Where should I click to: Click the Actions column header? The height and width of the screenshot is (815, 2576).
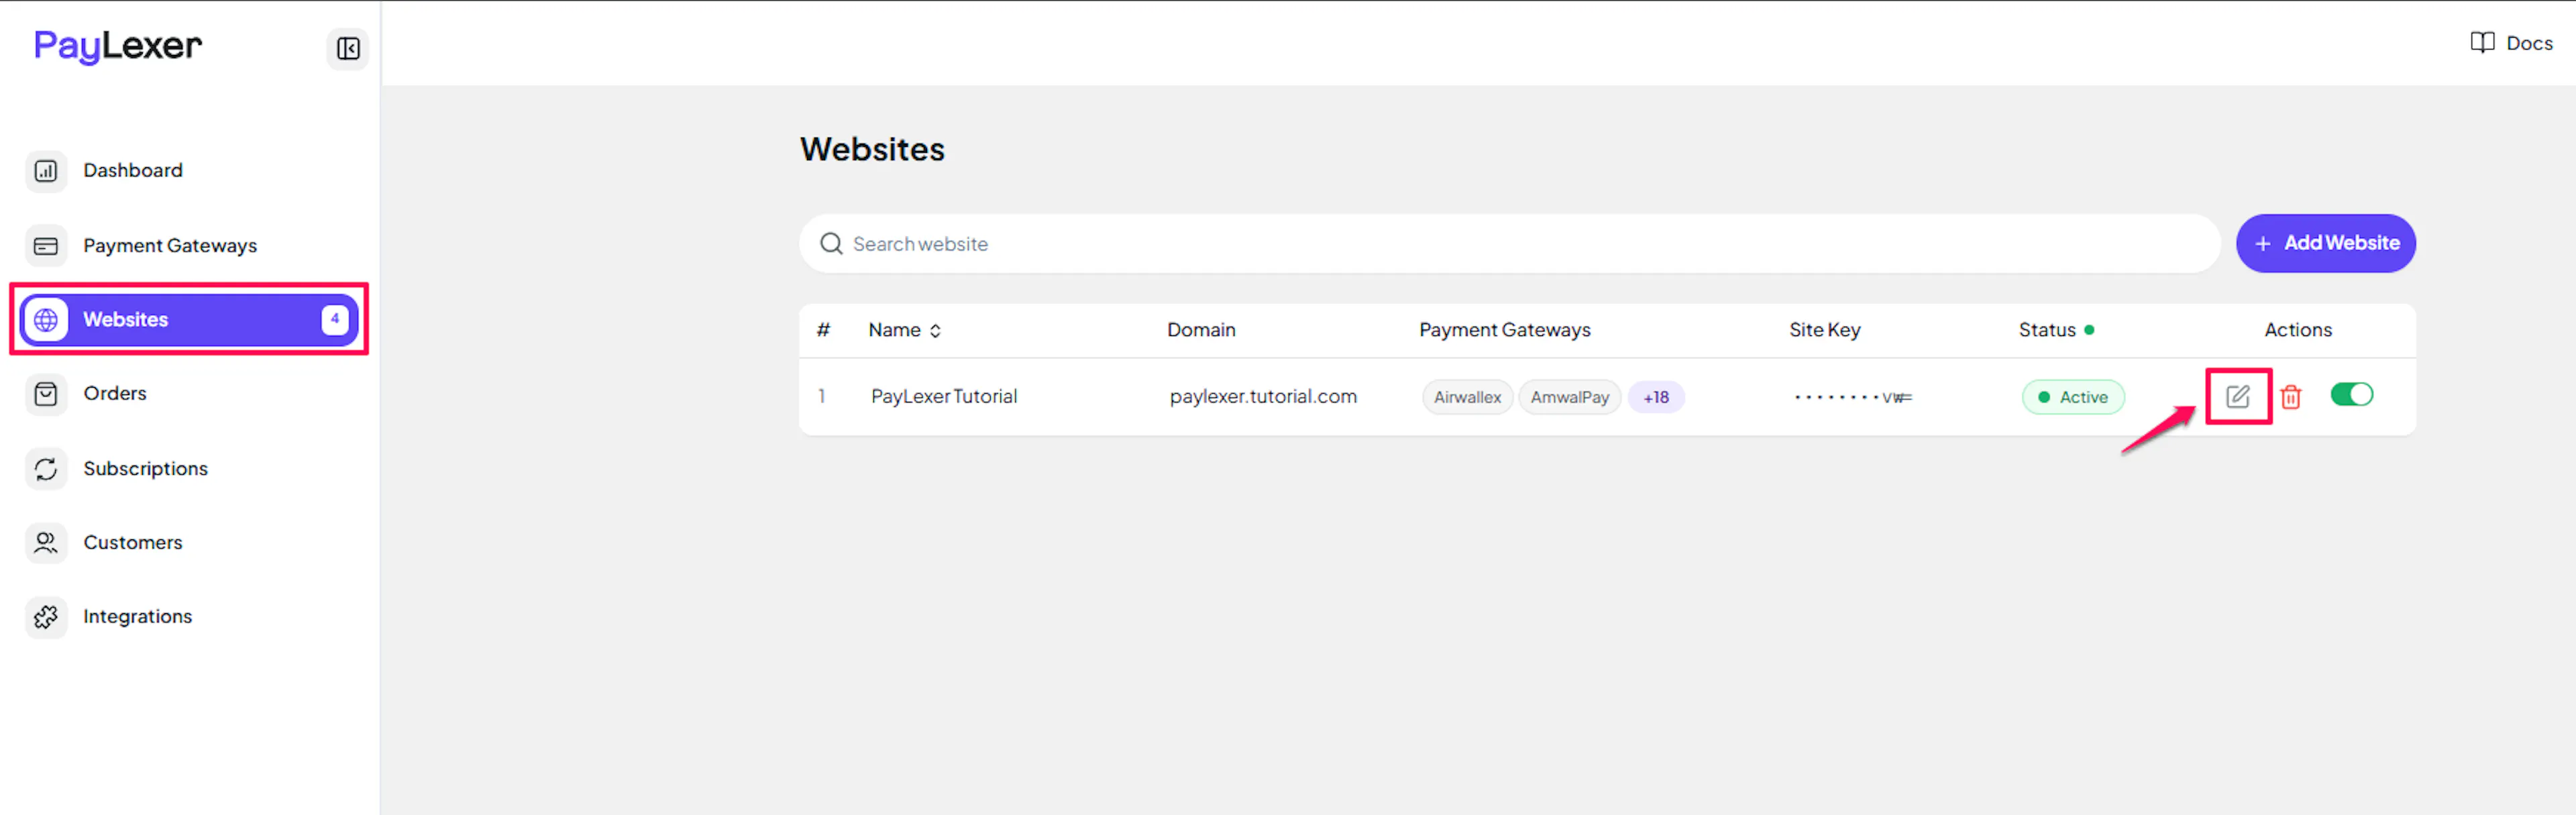pyautogui.click(x=2297, y=330)
